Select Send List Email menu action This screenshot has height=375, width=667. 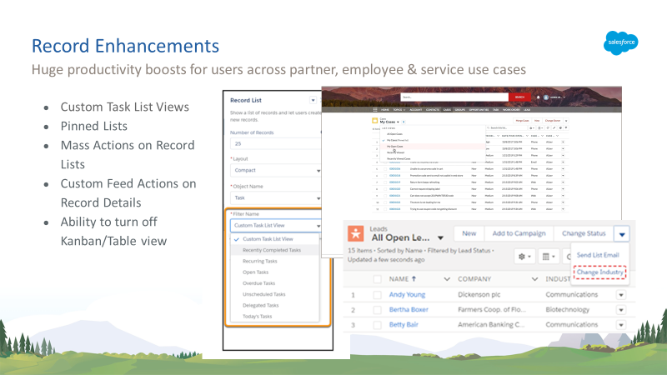point(598,255)
